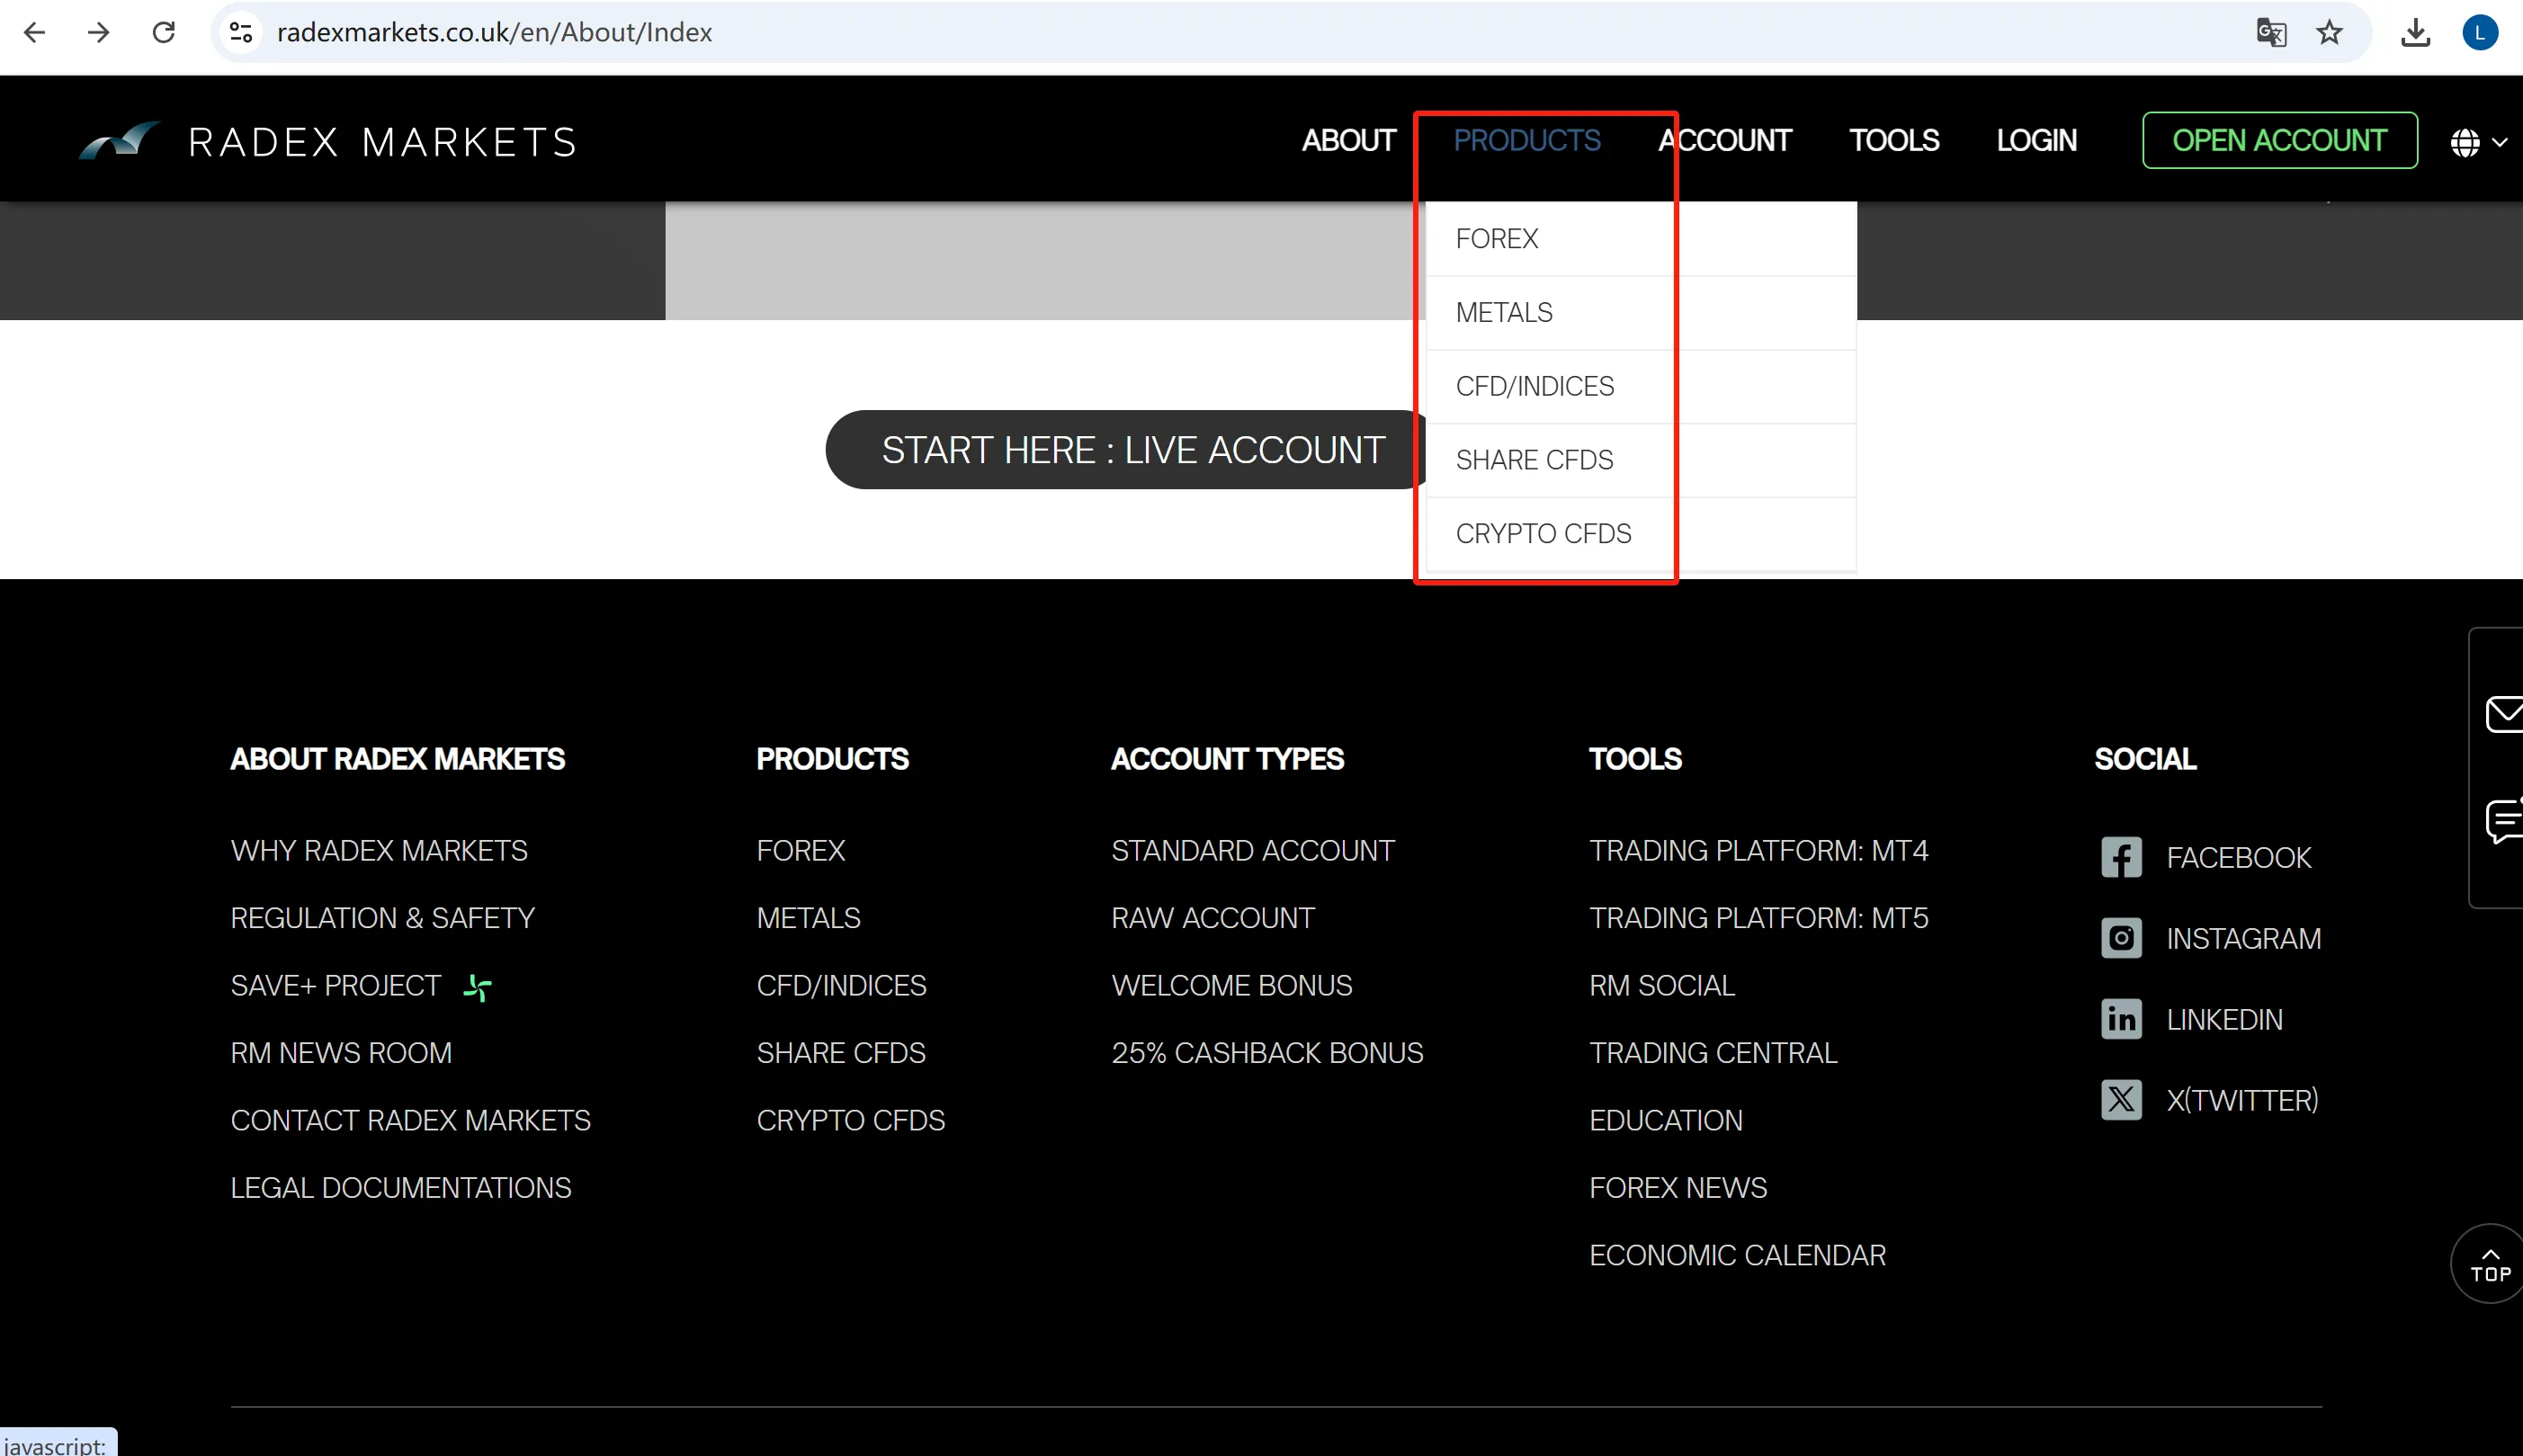The image size is (2523, 1456).
Task: Click LINKEDIN text link in Social
Action: 2224,1020
